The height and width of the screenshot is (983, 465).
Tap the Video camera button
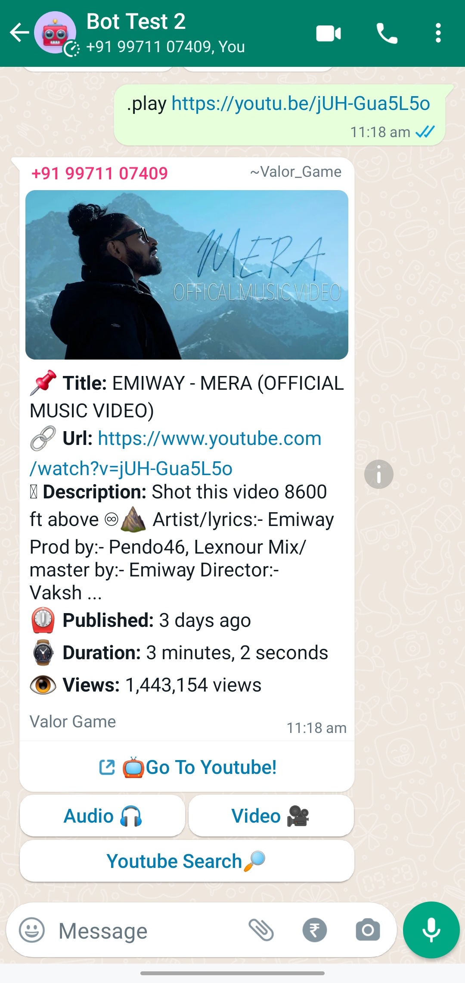tap(271, 816)
